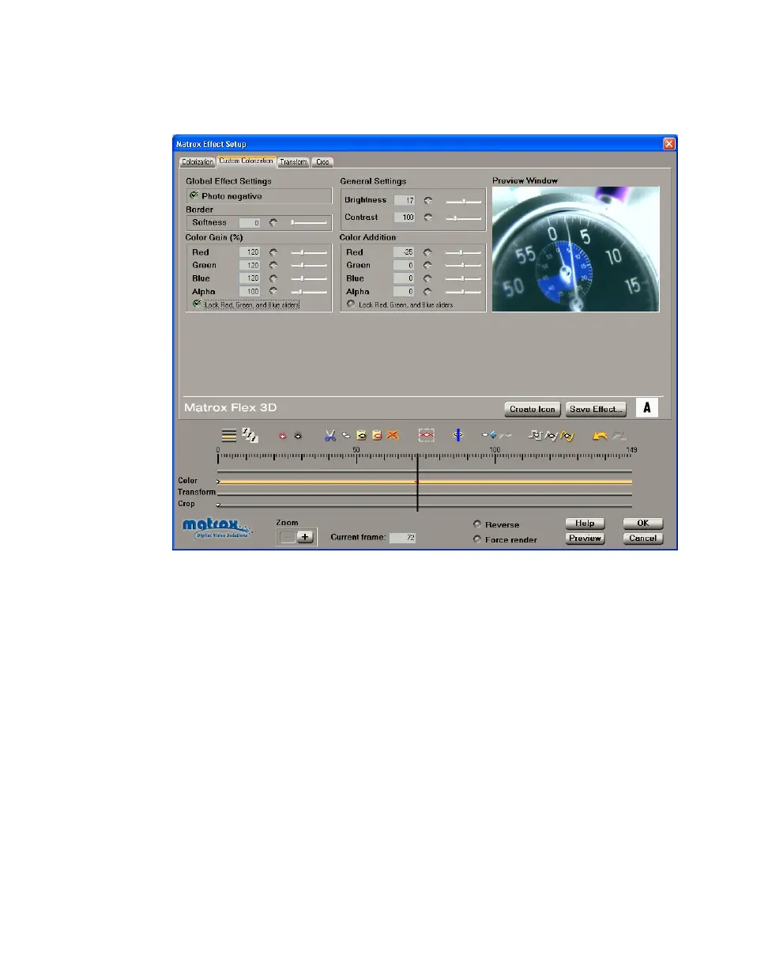Image resolution: width=768 pixels, height=968 pixels.
Task: Click the rotary knob next to Contrast
Action: pos(428,217)
